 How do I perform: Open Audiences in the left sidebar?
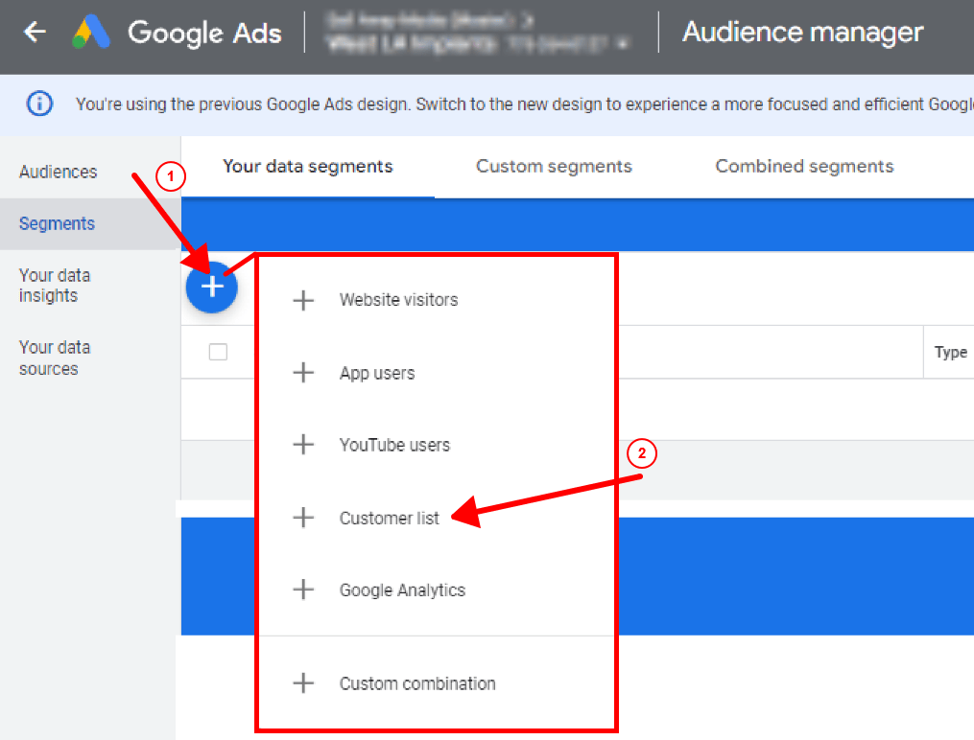pyautogui.click(x=58, y=172)
